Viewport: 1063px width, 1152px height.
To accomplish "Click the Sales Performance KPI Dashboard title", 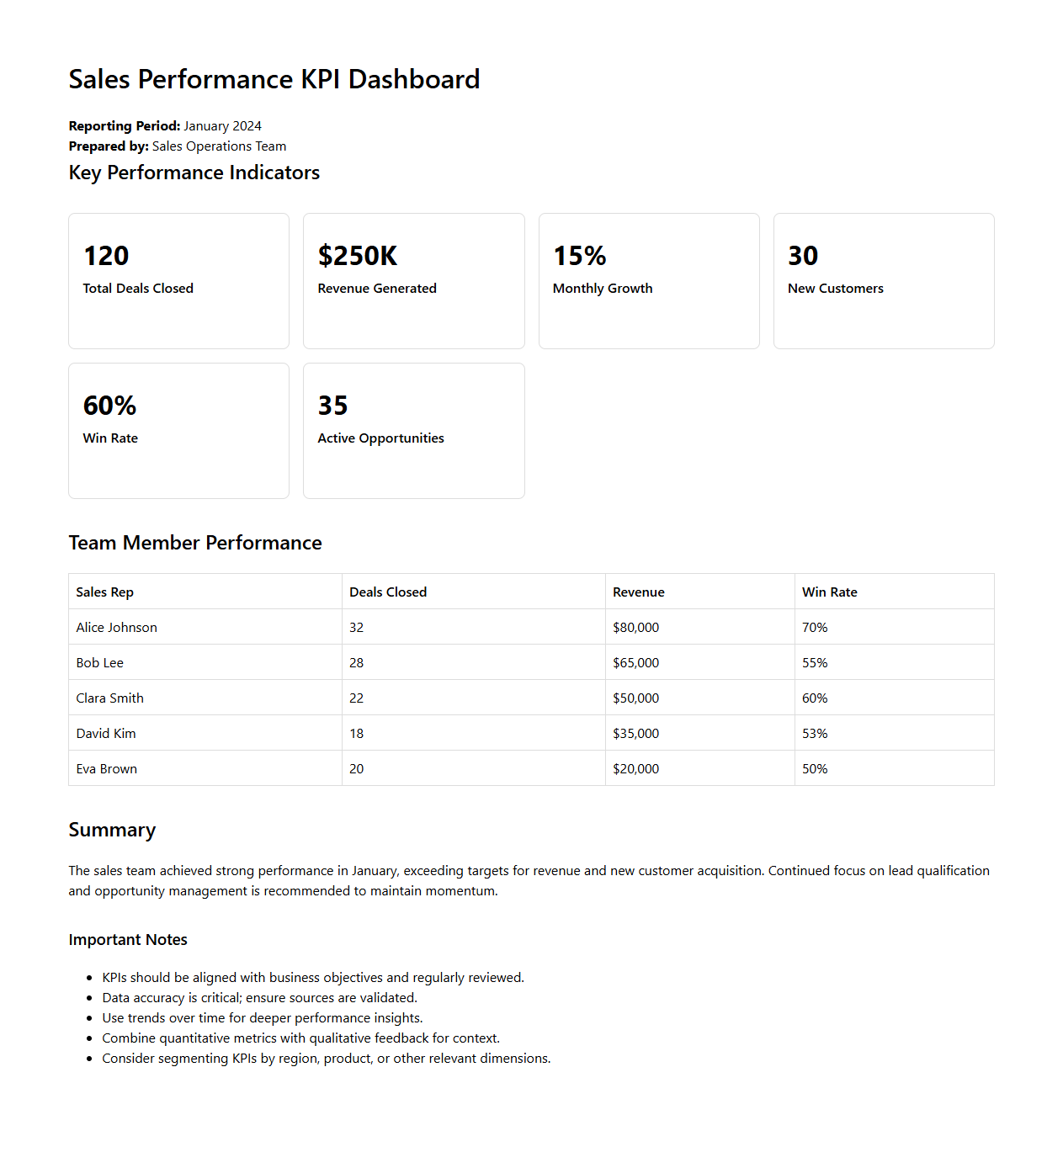I will (274, 79).
